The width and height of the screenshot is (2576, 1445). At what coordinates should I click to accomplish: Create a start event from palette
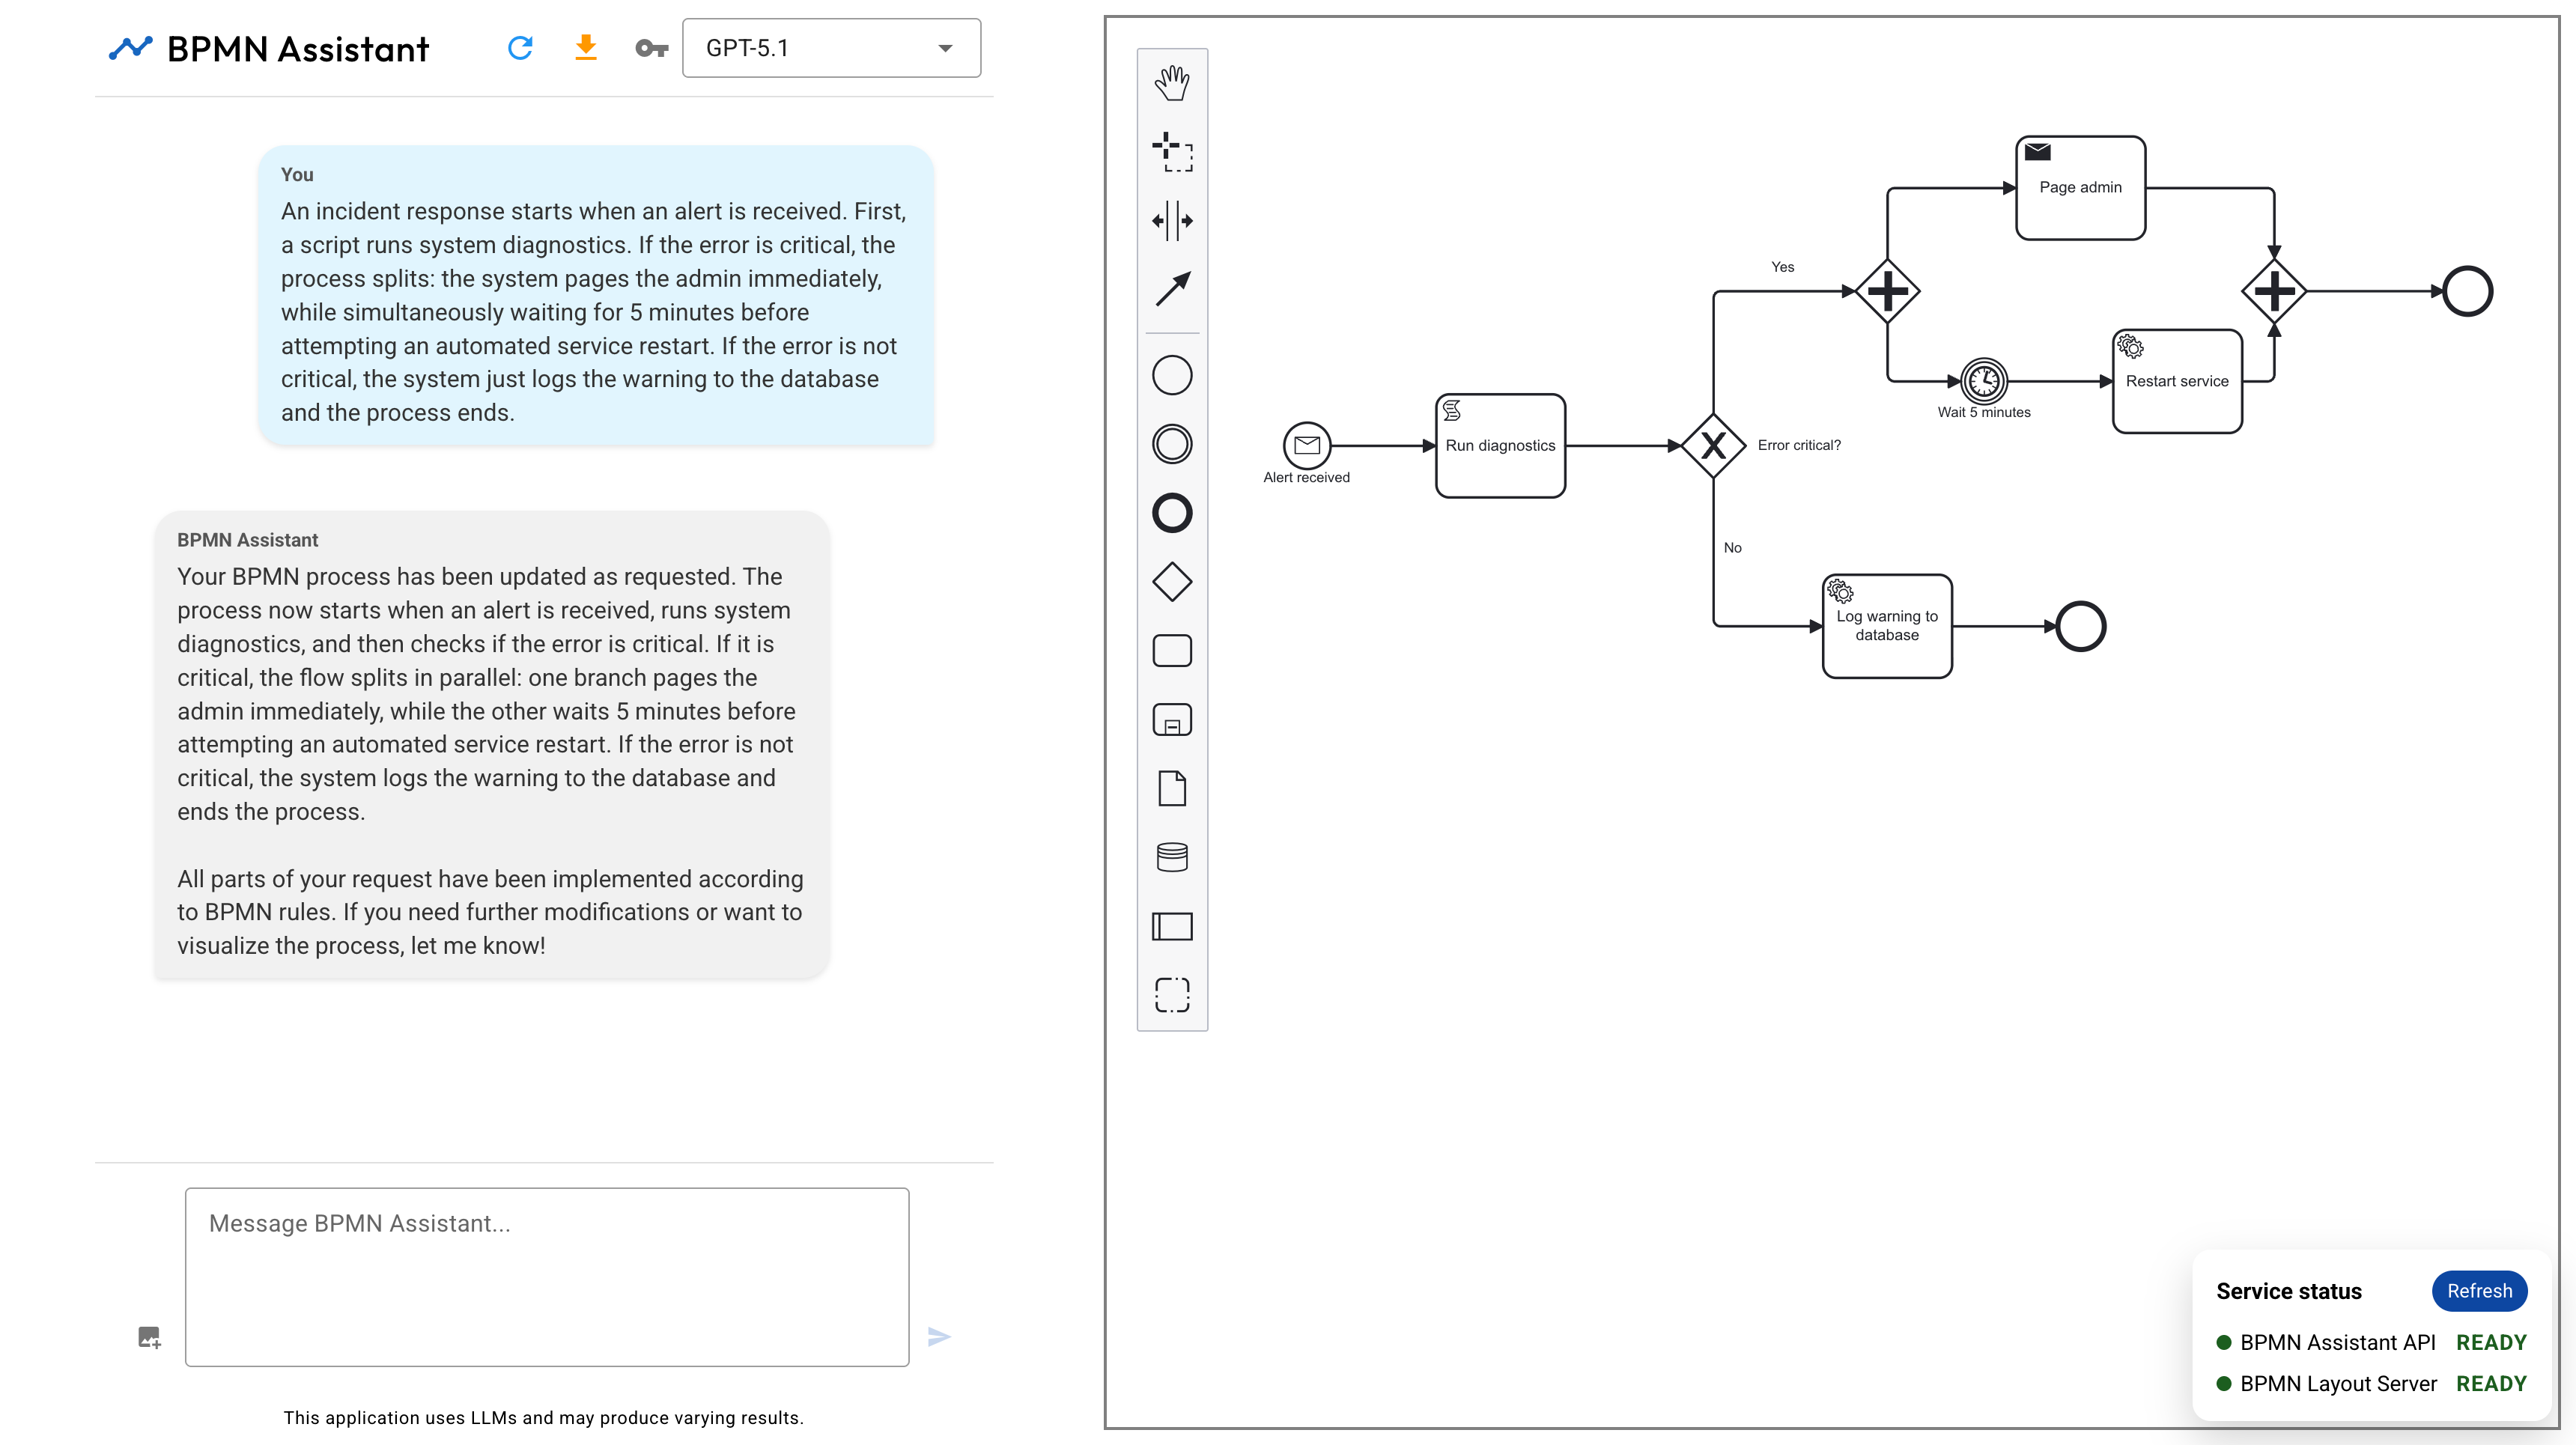[1172, 375]
